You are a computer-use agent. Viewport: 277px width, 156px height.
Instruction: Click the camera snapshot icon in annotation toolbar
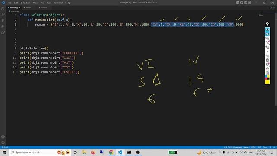[x=267, y=68]
